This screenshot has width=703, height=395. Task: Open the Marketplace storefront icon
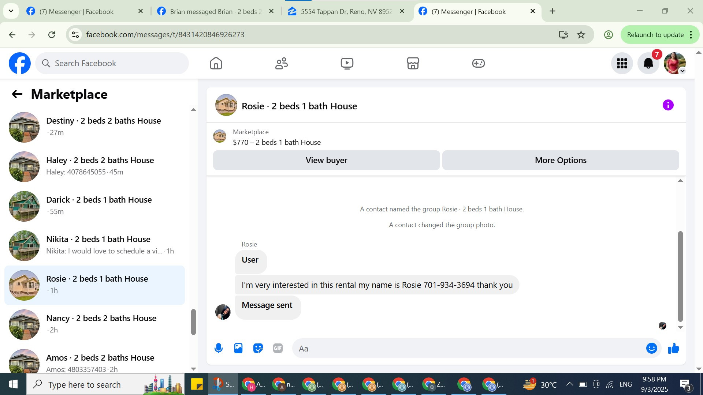click(413, 63)
